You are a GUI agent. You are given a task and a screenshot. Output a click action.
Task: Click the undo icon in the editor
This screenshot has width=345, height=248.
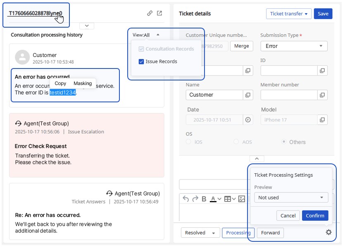186,199
